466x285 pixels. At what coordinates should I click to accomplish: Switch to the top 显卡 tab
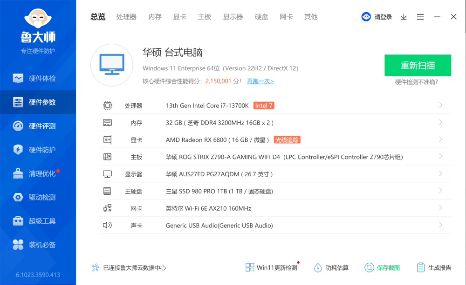click(179, 17)
